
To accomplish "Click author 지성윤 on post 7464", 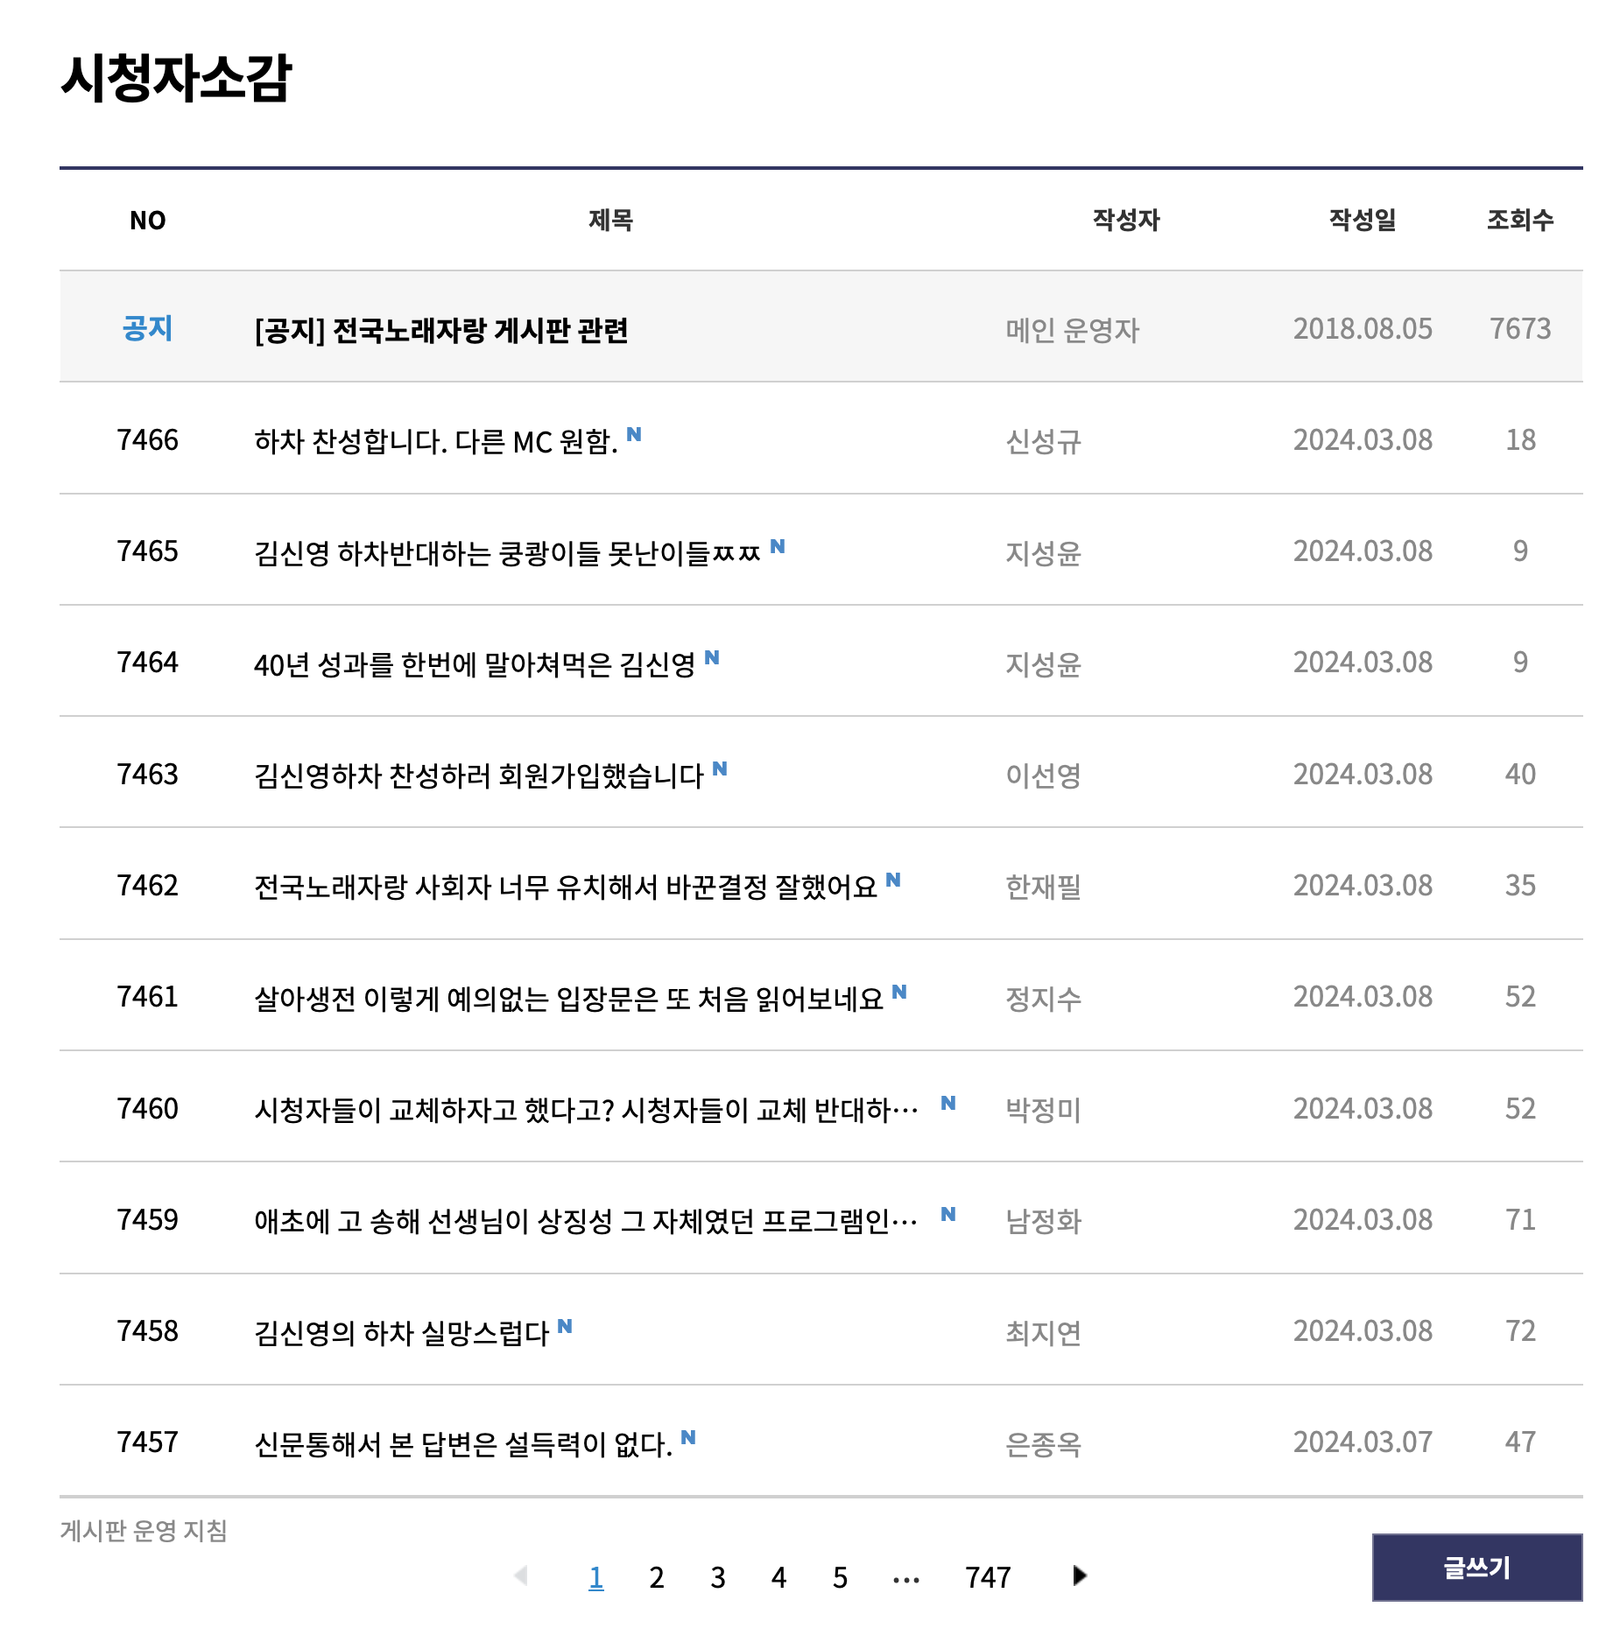I will coord(1044,663).
